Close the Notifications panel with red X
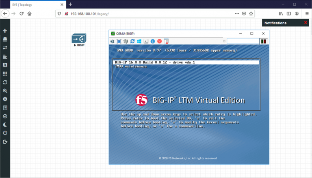This screenshot has height=178, width=312. click(x=305, y=23)
